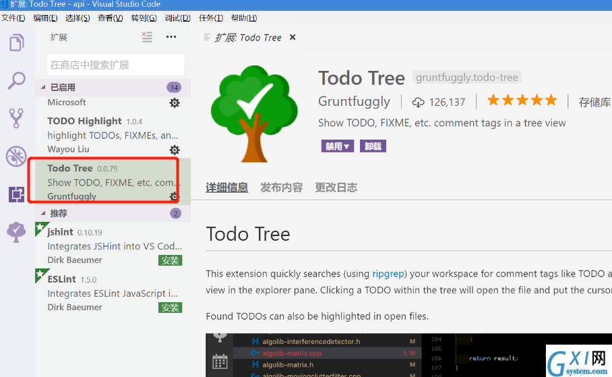612x377 pixels.
Task: Open the Explorer view in activity bar
Action: (16, 42)
